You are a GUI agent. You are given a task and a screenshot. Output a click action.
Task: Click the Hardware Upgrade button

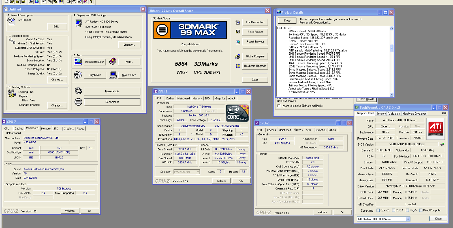[255, 66]
